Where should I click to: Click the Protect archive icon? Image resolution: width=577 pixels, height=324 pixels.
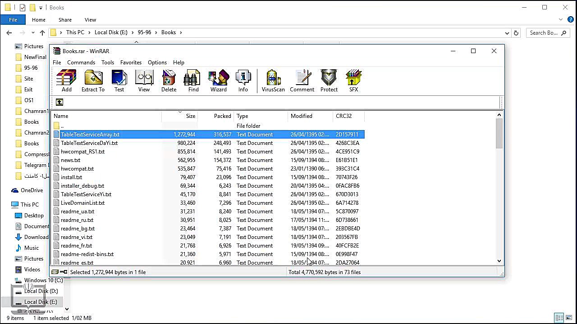click(x=329, y=81)
